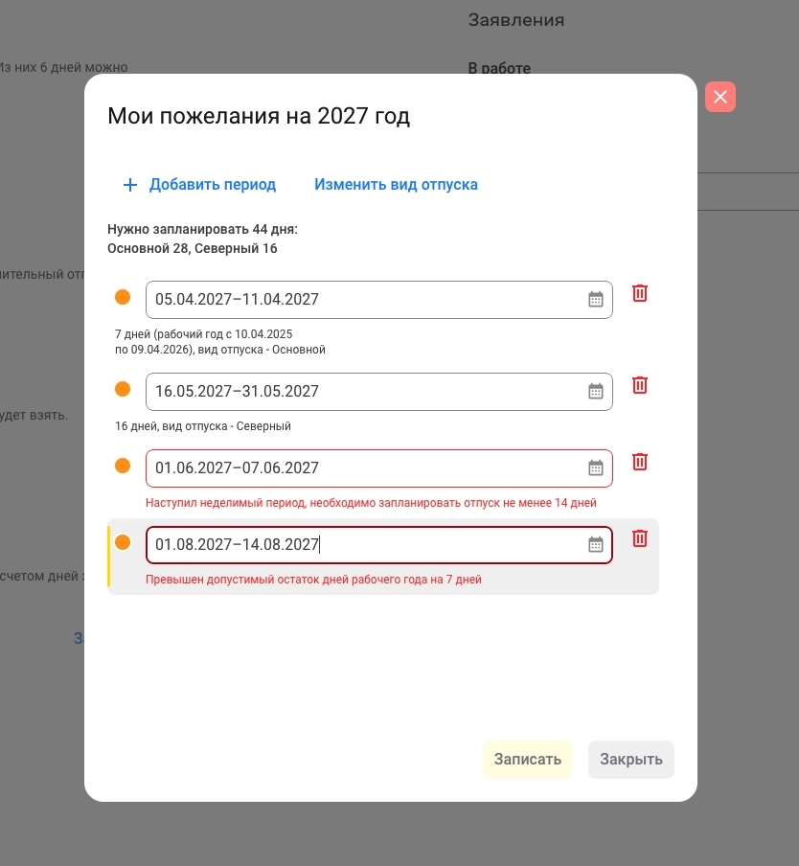Screen dimensions: 799x866
Task: Click the 'Мои пожелания на 2027 год' title
Action: pos(259,116)
